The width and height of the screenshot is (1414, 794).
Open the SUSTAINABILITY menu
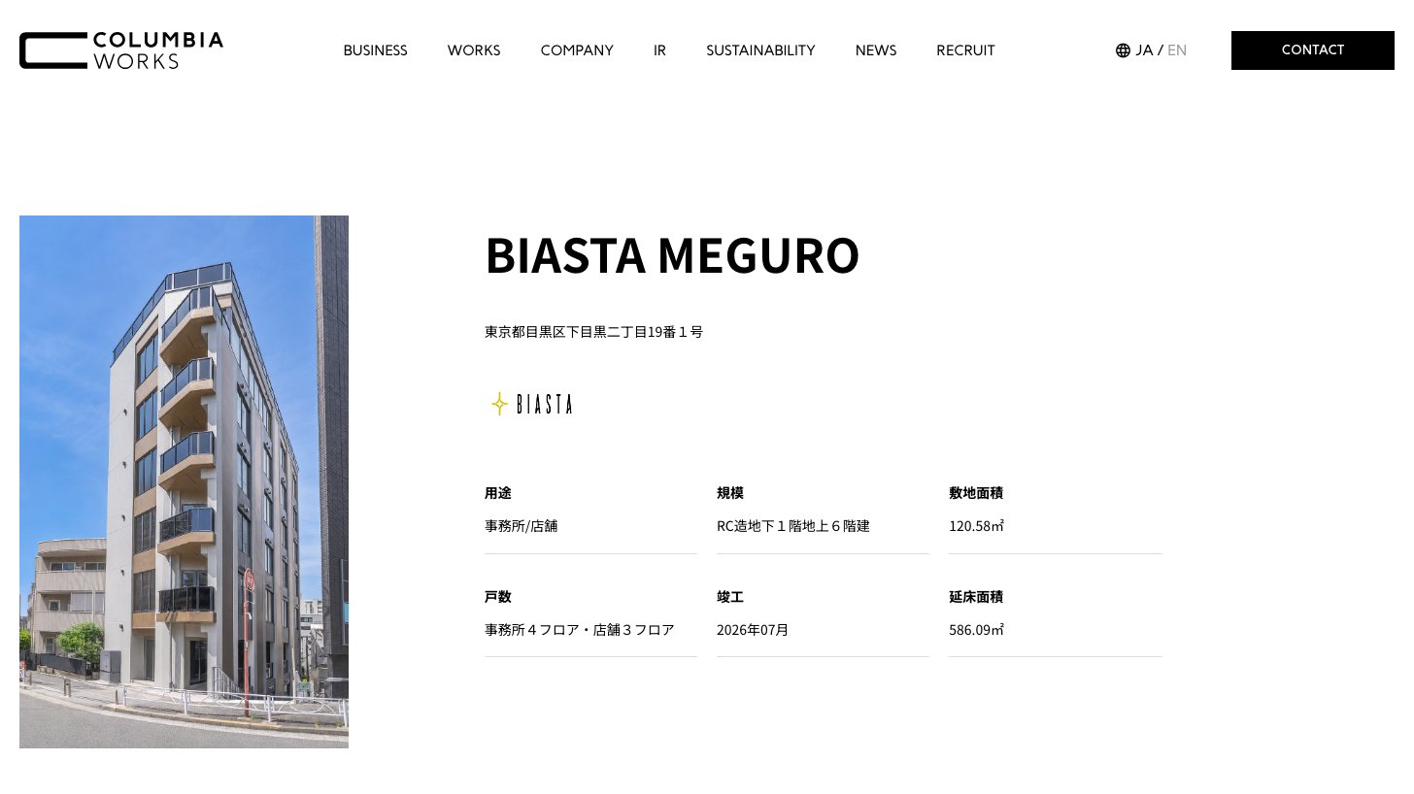[x=760, y=50]
